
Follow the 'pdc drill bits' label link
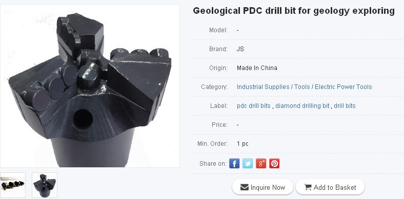(254, 106)
